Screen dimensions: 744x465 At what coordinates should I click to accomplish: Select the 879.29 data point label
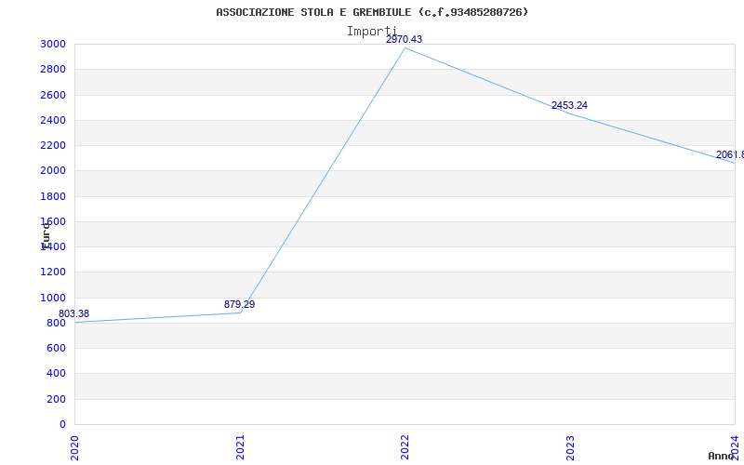(239, 305)
